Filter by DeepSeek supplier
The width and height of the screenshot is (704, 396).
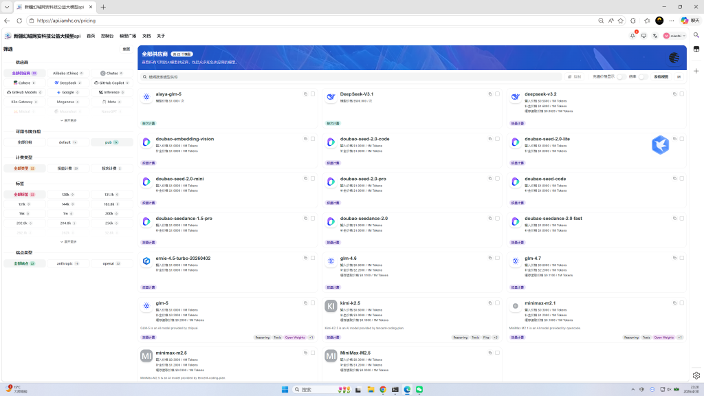[x=68, y=83]
